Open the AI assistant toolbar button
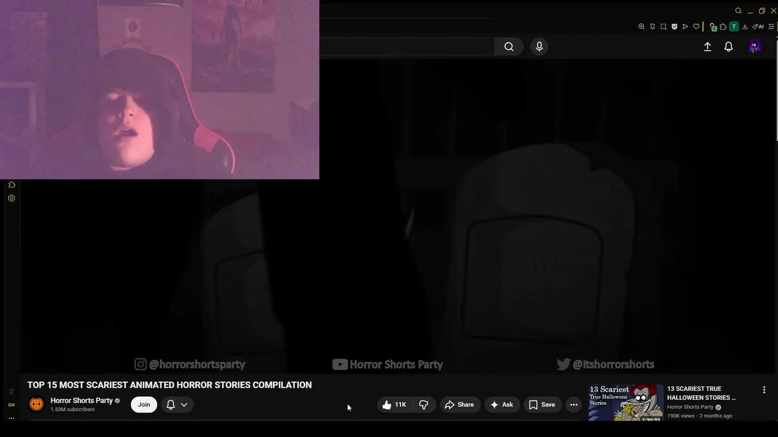This screenshot has width=778, height=437. click(x=757, y=27)
